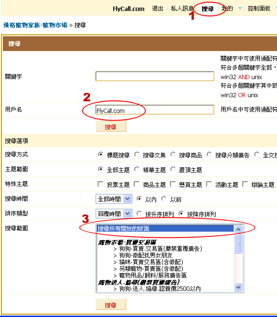Screen dimensions: 277x317
Task: Open the 我的 dropdown arrow in top navigation
Action: click(x=240, y=8)
